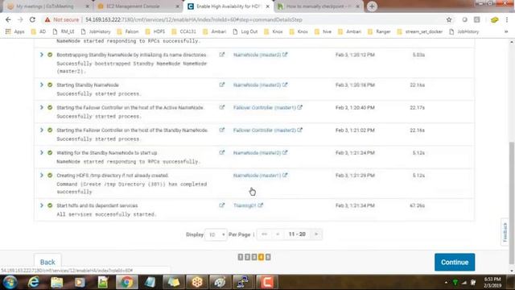Open the HDFS bookmark folder
515x290 pixels.
tap(155, 31)
